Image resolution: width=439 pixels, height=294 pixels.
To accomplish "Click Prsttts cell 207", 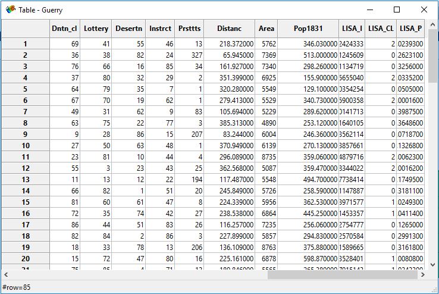I will [x=189, y=135].
